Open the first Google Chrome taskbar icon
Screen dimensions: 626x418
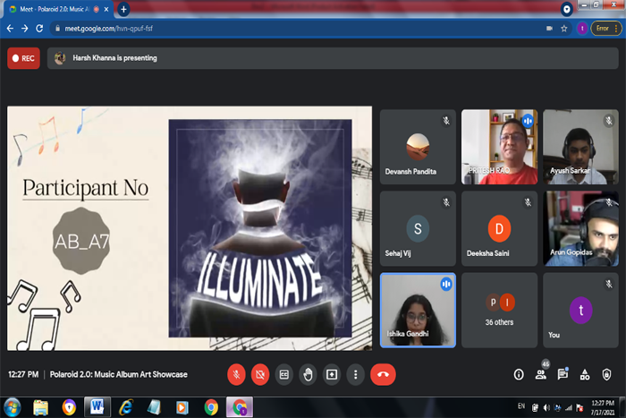click(x=211, y=407)
